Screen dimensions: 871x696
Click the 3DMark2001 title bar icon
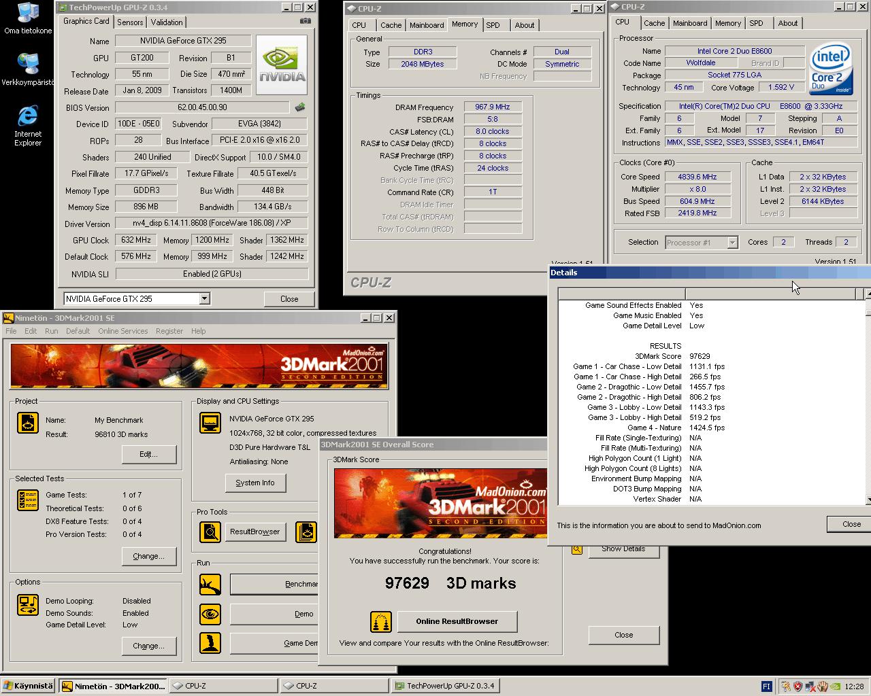8,317
